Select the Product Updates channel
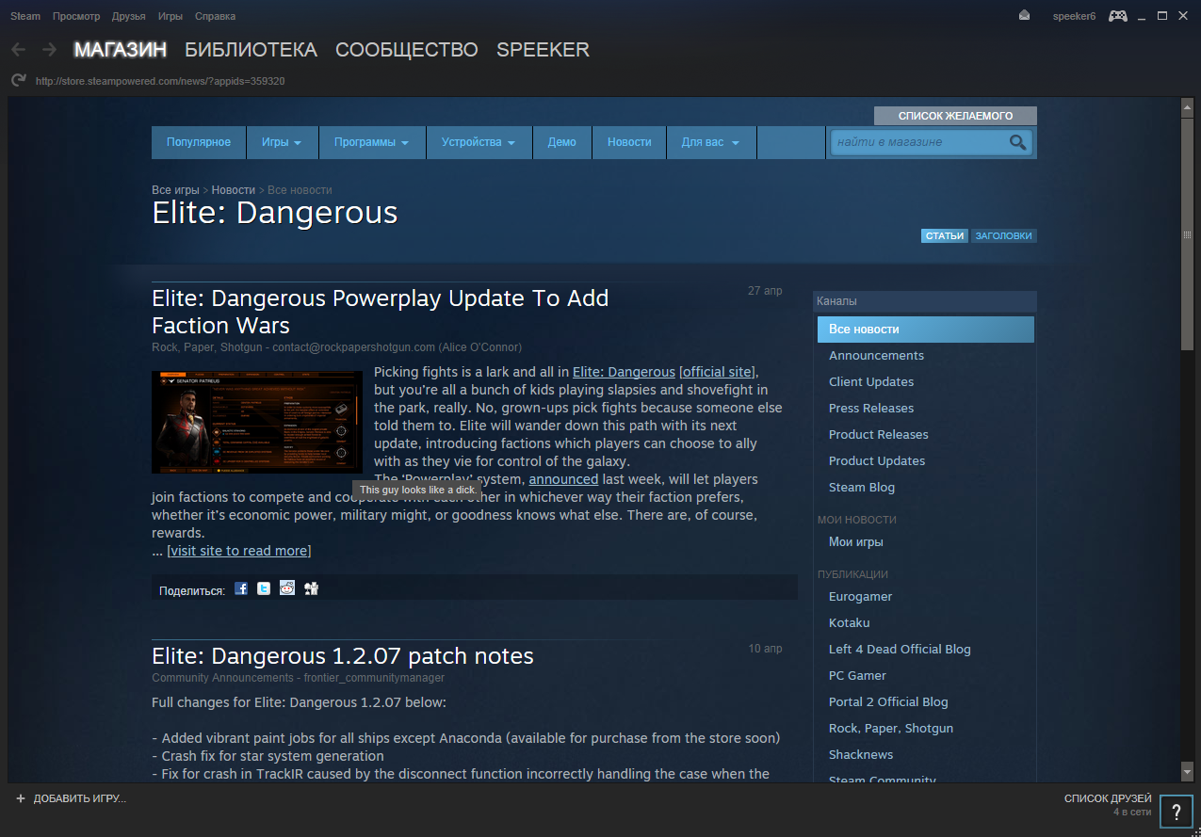This screenshot has width=1201, height=837. click(x=877, y=461)
